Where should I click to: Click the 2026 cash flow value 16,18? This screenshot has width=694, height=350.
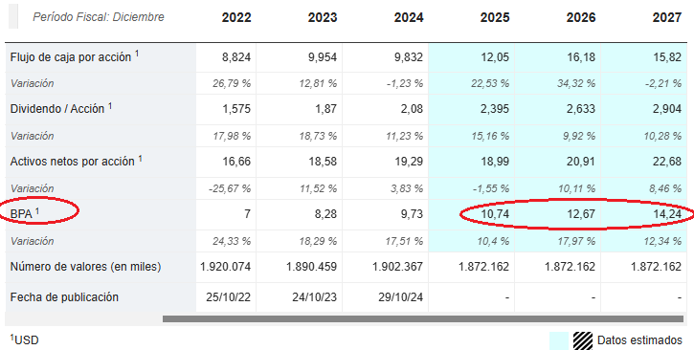(580, 57)
